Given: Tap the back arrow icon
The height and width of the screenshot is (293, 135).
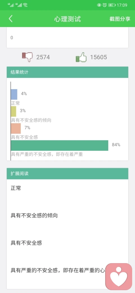Looking at the screenshot, I should click(11, 19).
